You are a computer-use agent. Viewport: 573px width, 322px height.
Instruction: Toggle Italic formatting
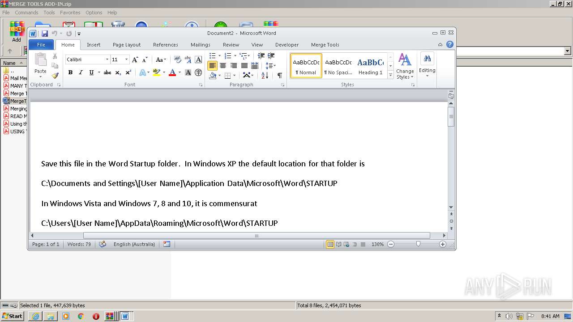pos(81,72)
